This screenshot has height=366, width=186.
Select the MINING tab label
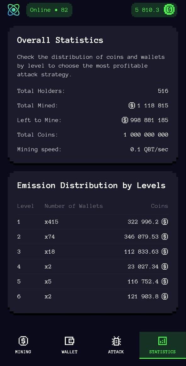tap(23, 352)
